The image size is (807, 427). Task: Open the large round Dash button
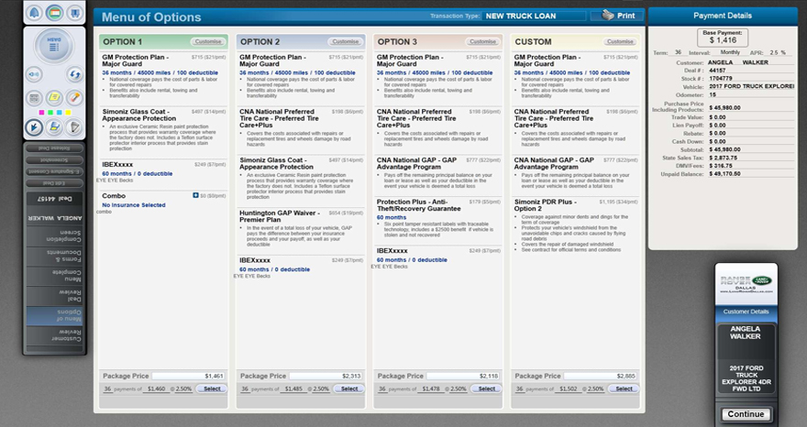click(x=54, y=47)
